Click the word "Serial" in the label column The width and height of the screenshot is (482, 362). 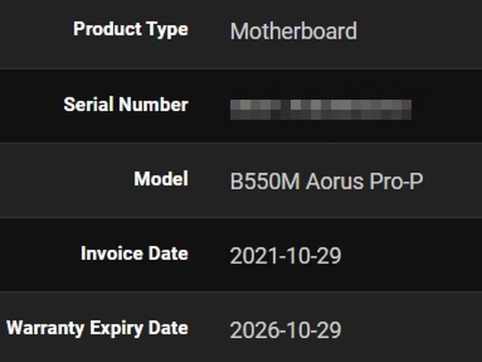click(87, 105)
